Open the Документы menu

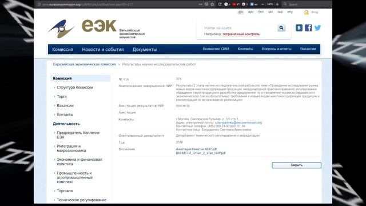point(145,50)
